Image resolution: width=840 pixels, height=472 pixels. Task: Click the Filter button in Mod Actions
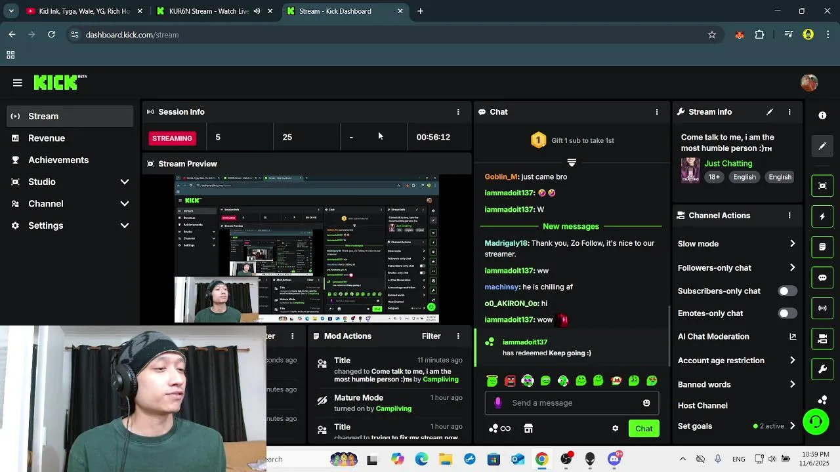[431, 336]
